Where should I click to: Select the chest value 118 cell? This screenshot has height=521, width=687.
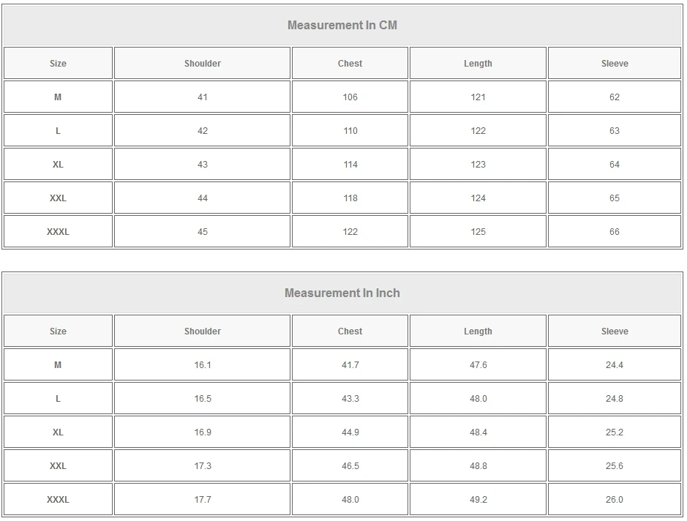coord(350,198)
